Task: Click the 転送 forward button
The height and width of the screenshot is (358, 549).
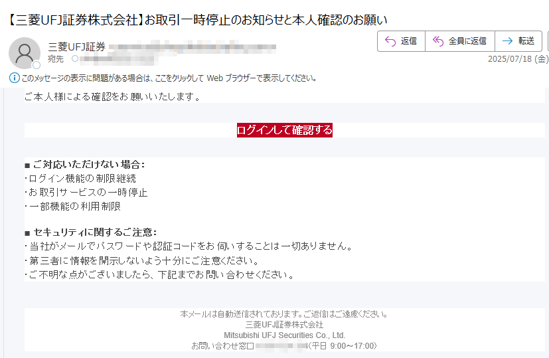Action: coord(518,41)
